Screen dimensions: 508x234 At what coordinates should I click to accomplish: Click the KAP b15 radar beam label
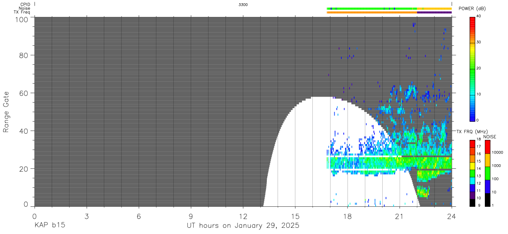[x=50, y=226]
